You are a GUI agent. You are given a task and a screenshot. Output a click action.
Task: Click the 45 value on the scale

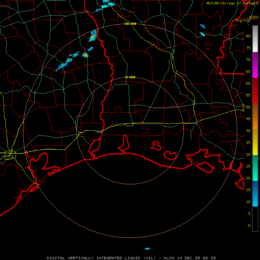tap(248, 119)
